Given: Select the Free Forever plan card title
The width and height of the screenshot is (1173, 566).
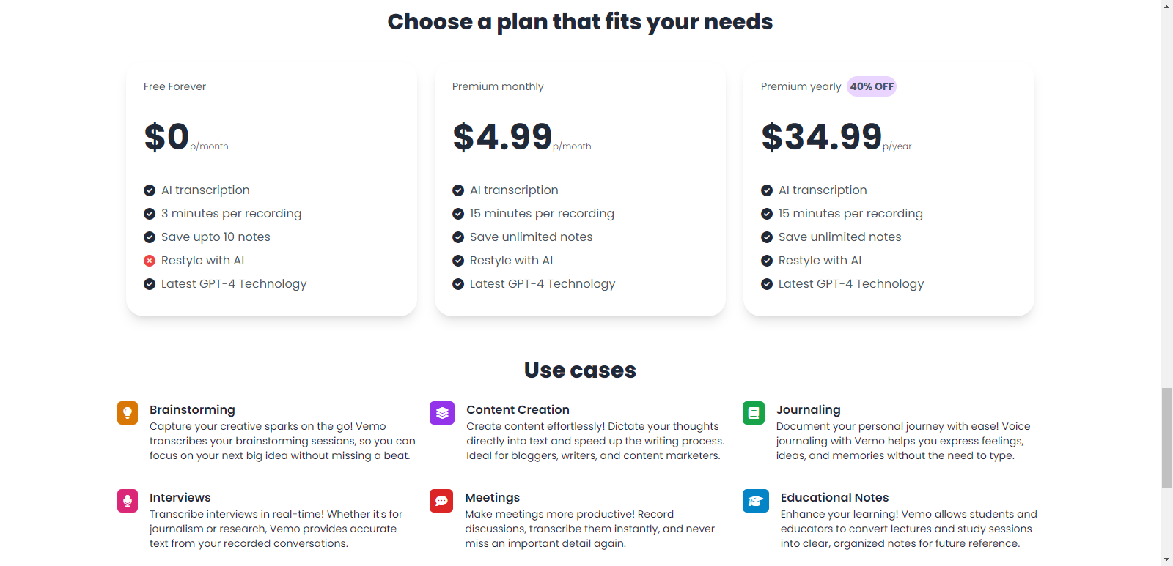Looking at the screenshot, I should pyautogui.click(x=174, y=86).
